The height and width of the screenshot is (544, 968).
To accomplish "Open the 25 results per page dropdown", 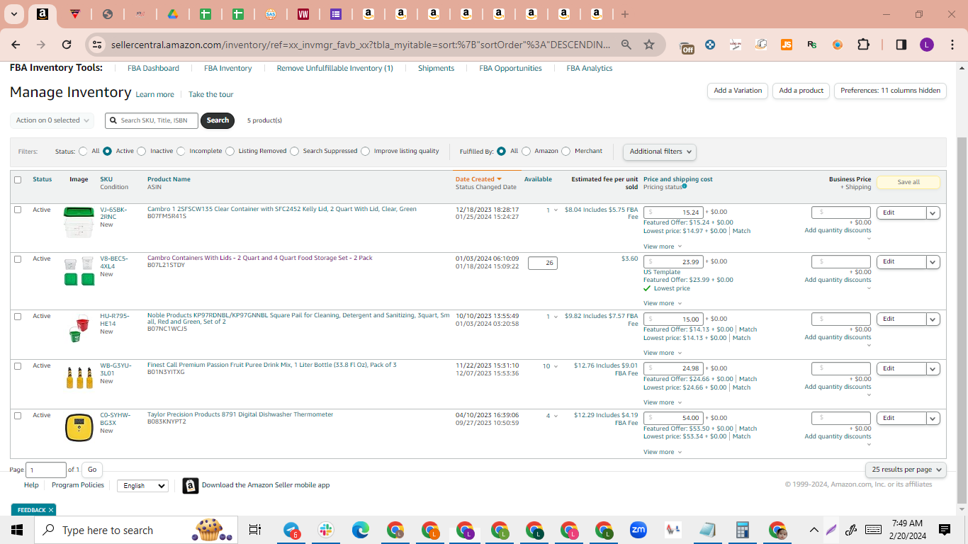I will coord(906,470).
